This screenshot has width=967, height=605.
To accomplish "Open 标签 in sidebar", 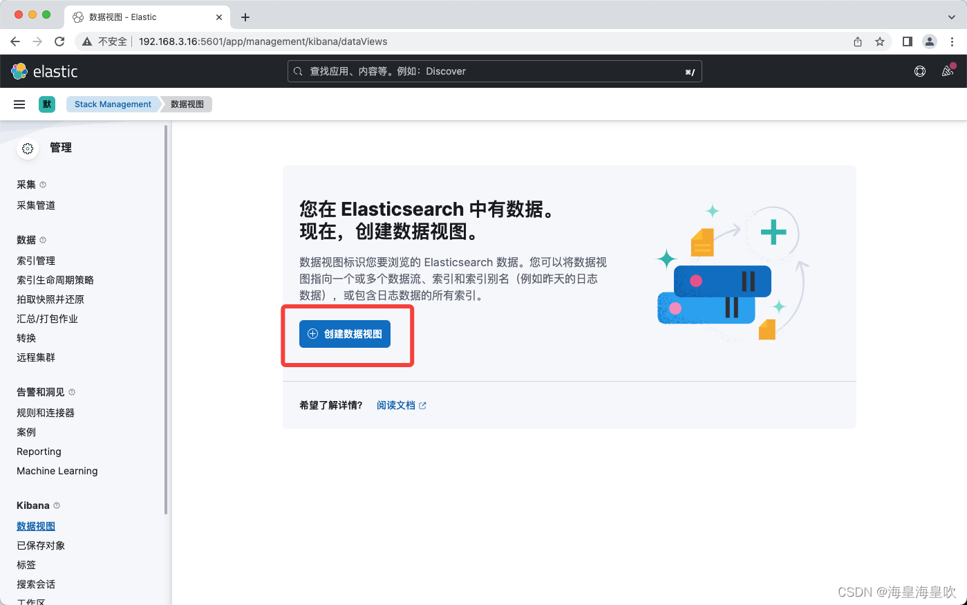I will tap(26, 565).
